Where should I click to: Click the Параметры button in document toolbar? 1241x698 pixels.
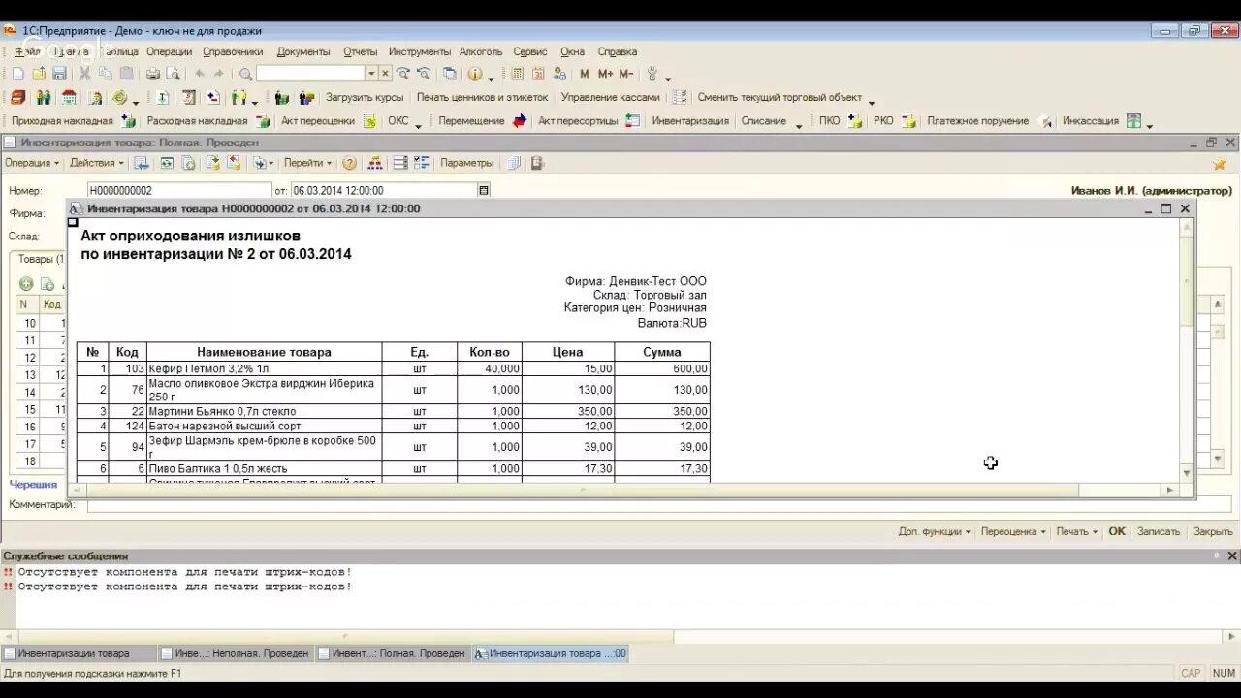click(x=467, y=163)
